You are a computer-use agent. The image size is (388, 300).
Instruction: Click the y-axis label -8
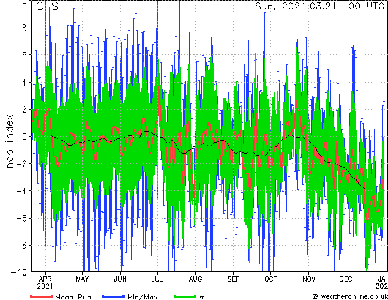tap(21, 246)
